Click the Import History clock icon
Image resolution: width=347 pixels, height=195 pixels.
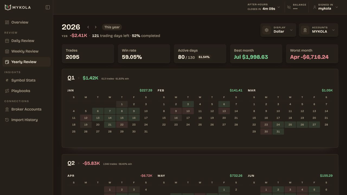(7, 120)
